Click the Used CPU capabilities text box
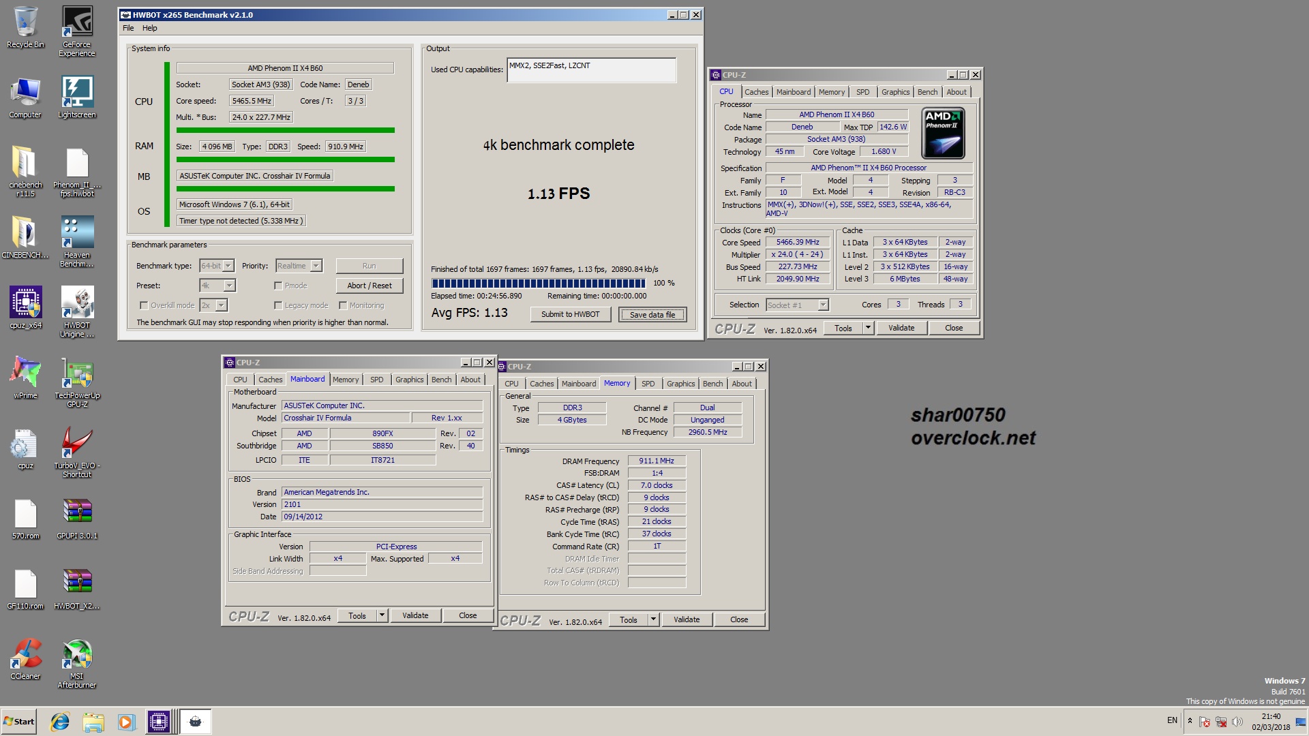Screen dimensions: 1309x736 point(592,70)
